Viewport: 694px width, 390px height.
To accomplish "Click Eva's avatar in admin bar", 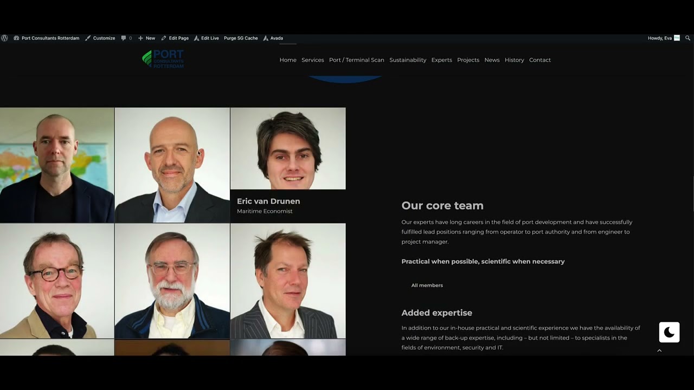I will click(677, 38).
